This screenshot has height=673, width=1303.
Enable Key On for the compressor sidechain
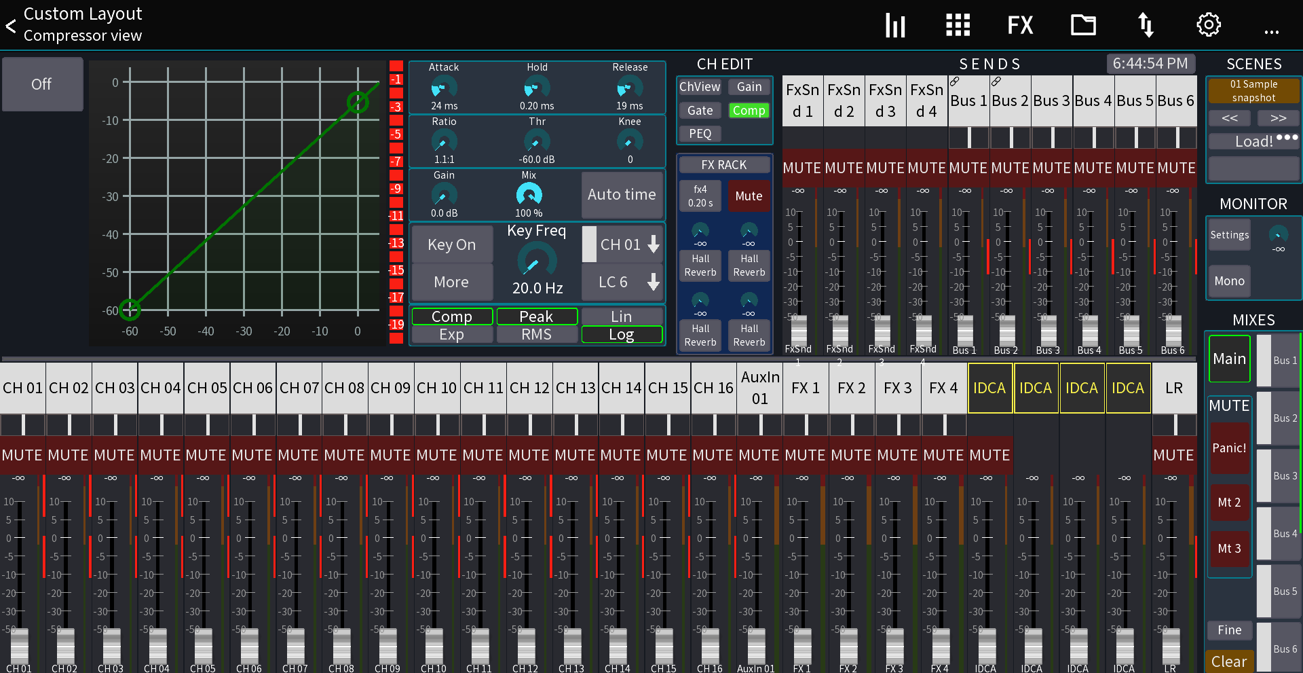(451, 244)
